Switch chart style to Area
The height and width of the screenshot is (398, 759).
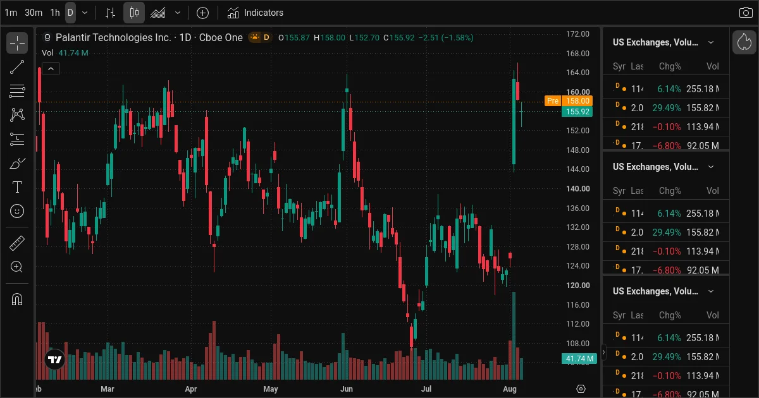tap(158, 13)
